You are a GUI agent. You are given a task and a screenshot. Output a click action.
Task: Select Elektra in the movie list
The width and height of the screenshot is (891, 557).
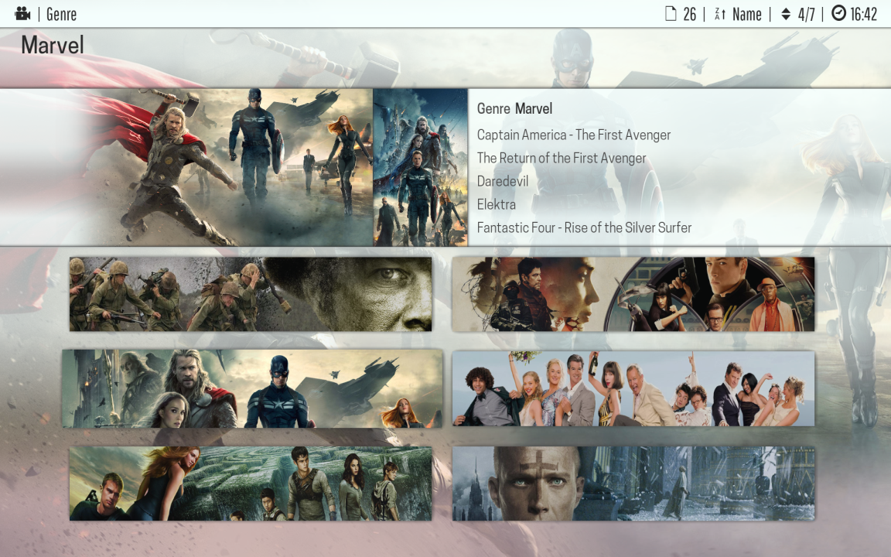click(x=496, y=204)
